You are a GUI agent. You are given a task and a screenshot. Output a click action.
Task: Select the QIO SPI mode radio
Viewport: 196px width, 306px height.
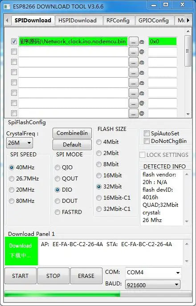tap(57, 168)
